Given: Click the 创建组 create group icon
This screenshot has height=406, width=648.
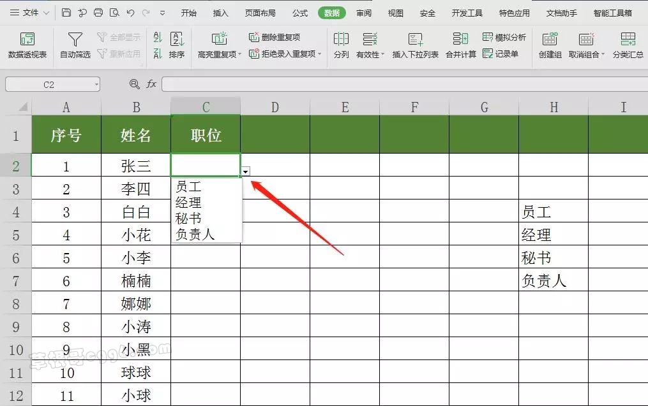Looking at the screenshot, I should click(x=550, y=45).
